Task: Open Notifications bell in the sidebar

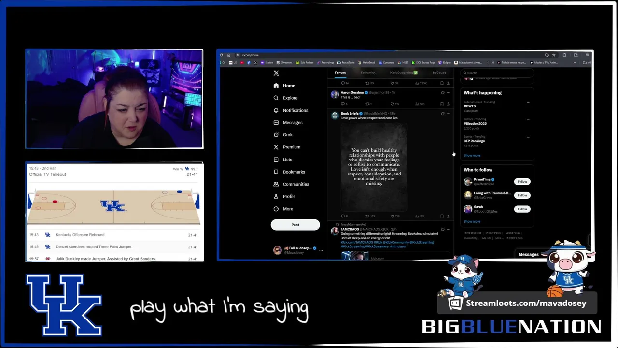Action: click(291, 110)
